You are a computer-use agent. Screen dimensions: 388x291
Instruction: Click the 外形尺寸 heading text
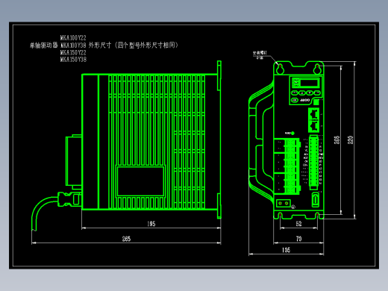100,45
